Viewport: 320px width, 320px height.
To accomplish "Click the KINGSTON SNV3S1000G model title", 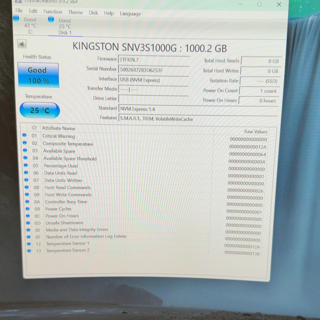I will click(x=150, y=47).
